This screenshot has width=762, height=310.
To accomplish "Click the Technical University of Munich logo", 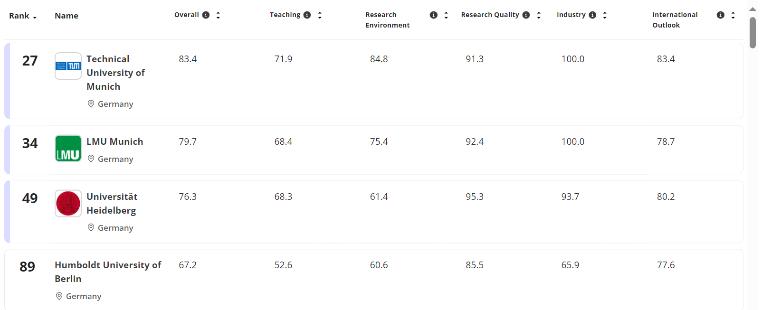I will pos(68,66).
